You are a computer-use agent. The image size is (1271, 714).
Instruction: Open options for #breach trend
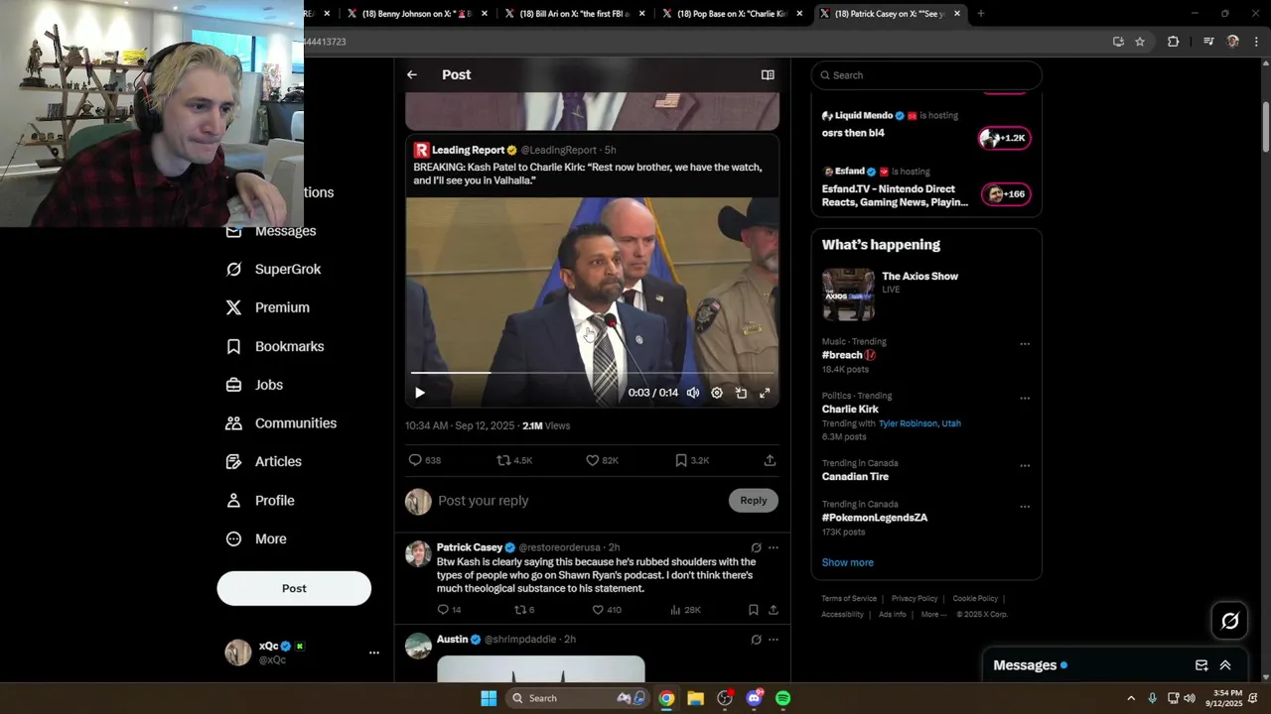click(1025, 344)
